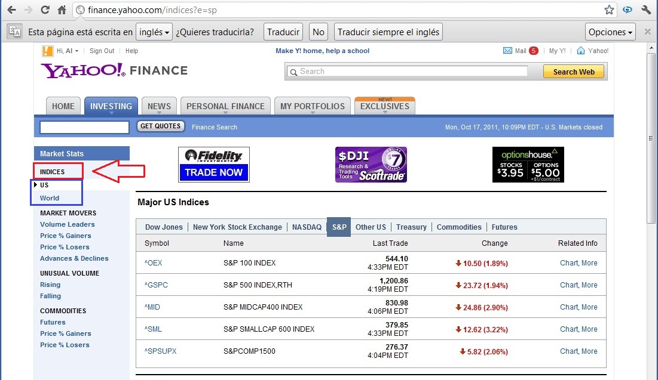The width and height of the screenshot is (658, 380).
Task: Focus the quote symbol input box
Action: point(84,127)
